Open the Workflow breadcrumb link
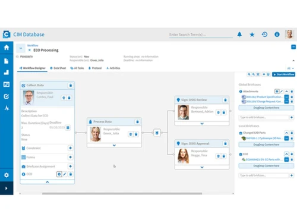This screenshot has width=297, height=223. 33,46
